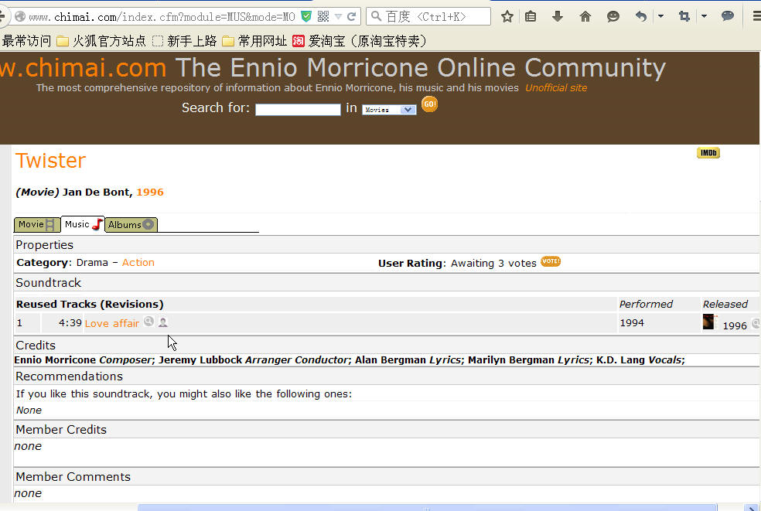Image resolution: width=761 pixels, height=511 pixels.
Task: Bookmark this page with the star icon
Action: 507,16
